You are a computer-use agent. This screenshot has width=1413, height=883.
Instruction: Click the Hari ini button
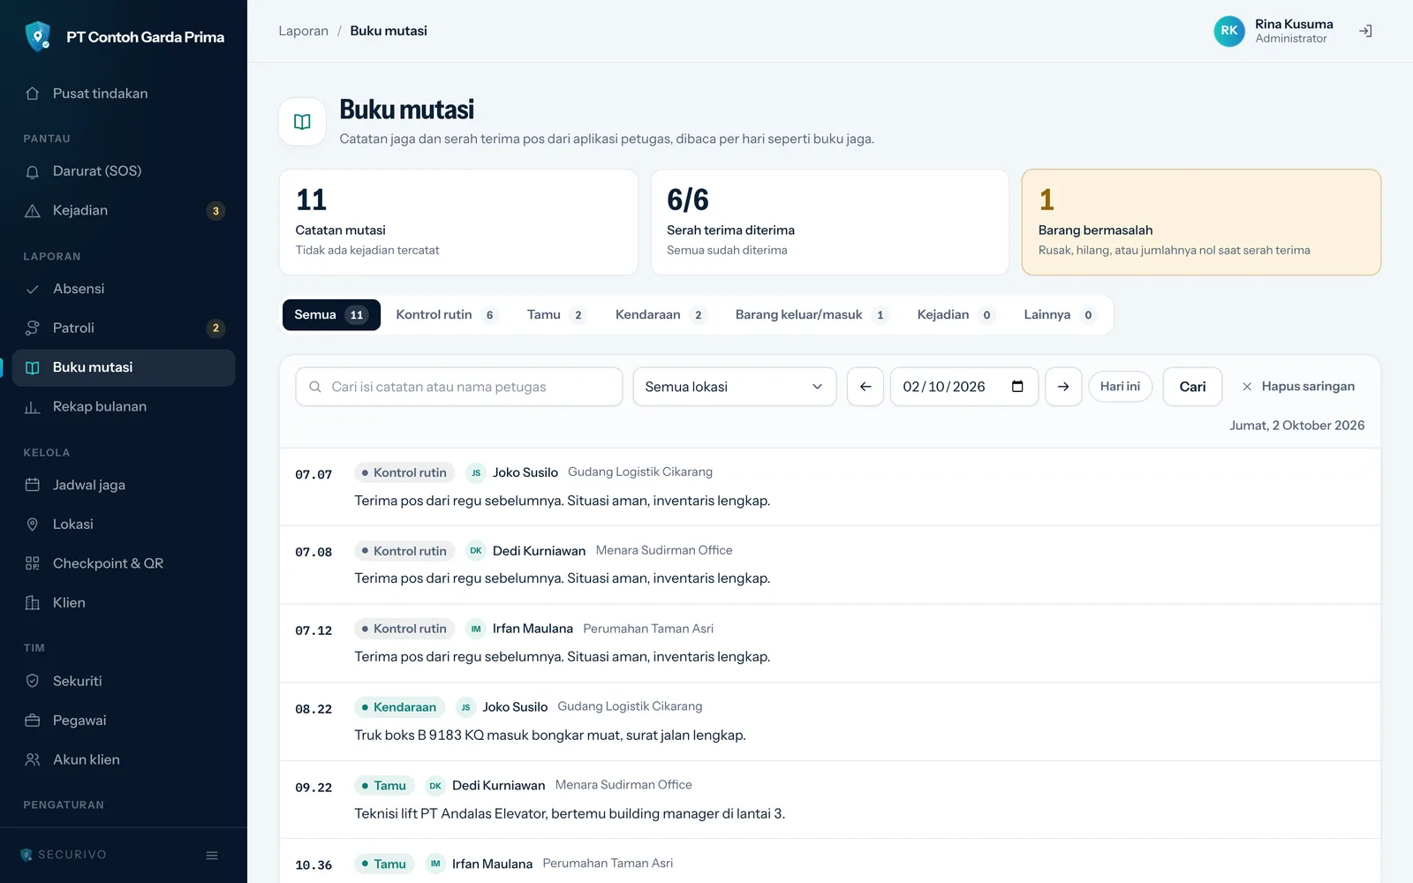(1120, 387)
